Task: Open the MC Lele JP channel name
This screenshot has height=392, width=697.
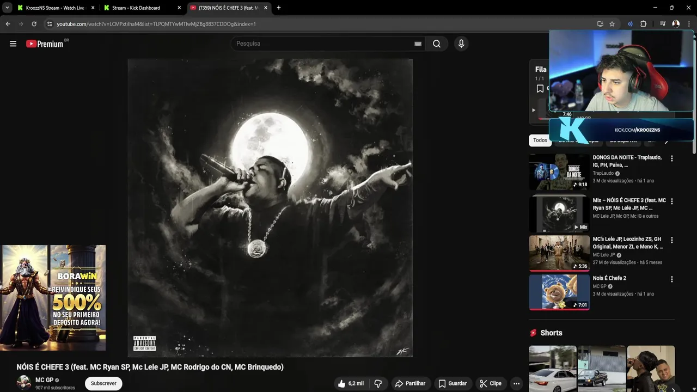Action: click(x=604, y=255)
